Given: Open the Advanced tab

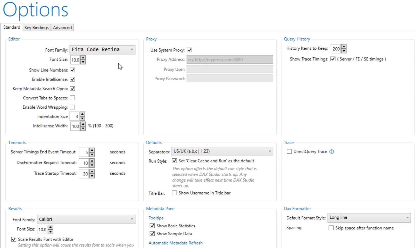Looking at the screenshot, I should coord(62,28).
